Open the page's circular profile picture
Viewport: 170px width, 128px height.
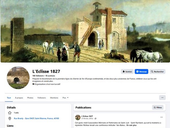pyautogui.click(x=18, y=78)
